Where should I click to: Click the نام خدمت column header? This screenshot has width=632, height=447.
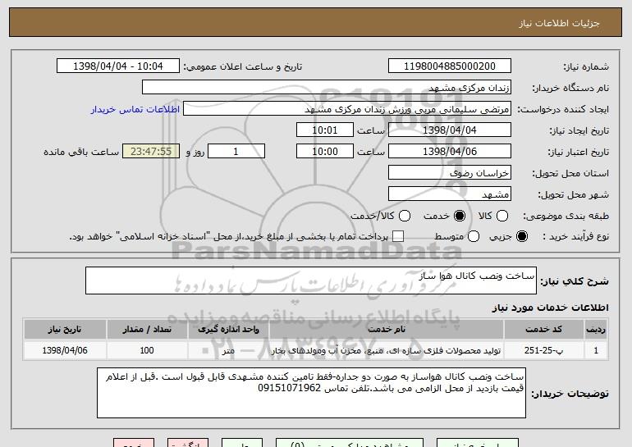click(x=387, y=330)
